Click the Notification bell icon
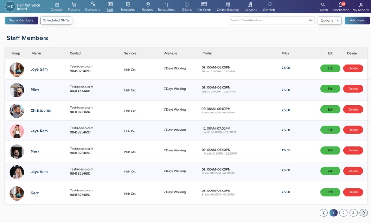Viewport: 371px width, 223px height. pos(341,5)
